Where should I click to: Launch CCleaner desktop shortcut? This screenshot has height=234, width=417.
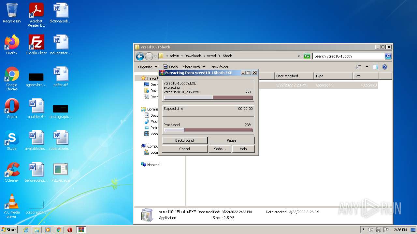(x=12, y=172)
